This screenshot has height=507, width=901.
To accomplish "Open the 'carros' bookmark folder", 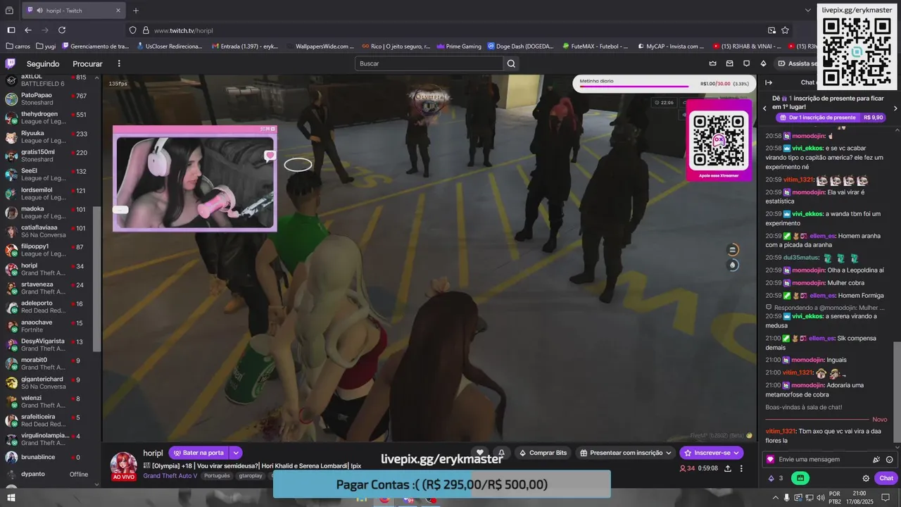I will (x=18, y=46).
